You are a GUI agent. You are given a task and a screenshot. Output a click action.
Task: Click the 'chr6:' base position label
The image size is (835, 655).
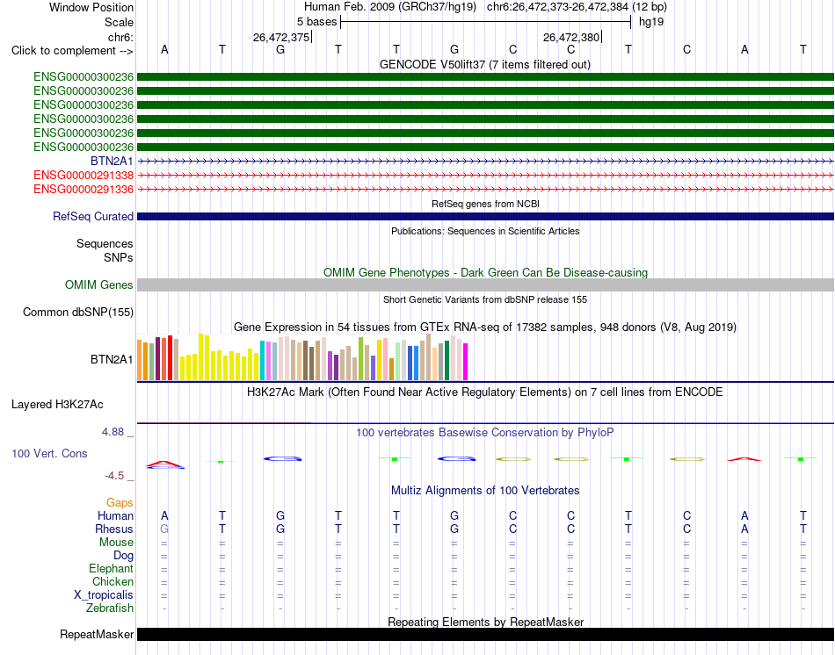point(120,37)
